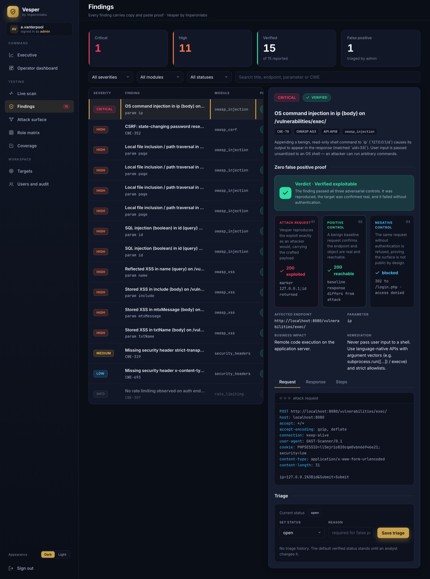Switch to the Request tab
The height and width of the screenshot is (579, 430).
point(287,382)
